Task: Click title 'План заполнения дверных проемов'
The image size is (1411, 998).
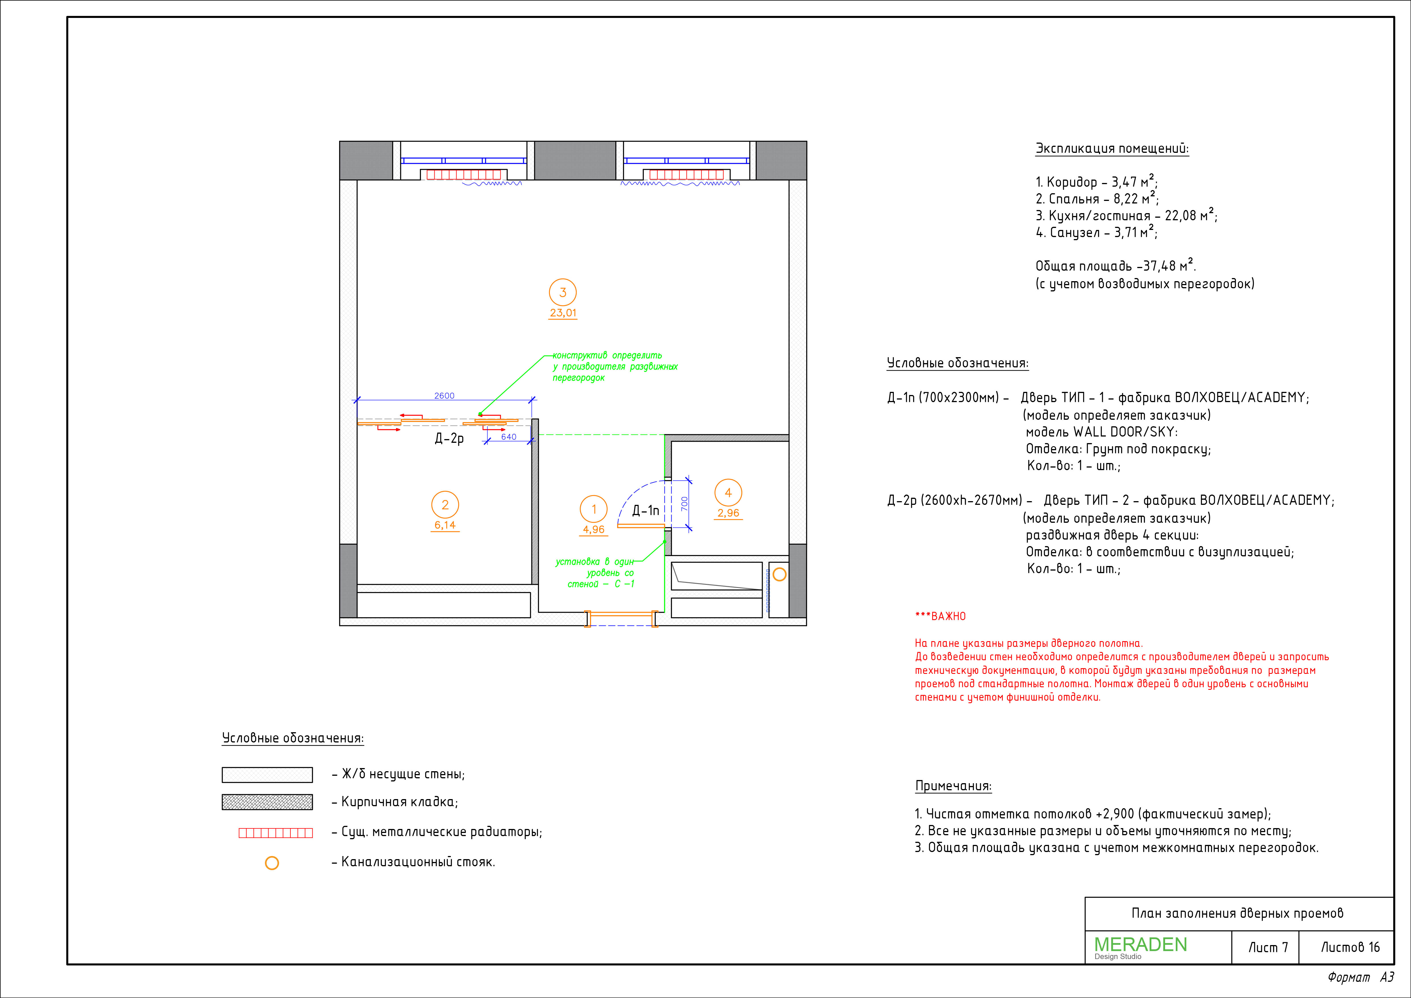Action: 1238,913
